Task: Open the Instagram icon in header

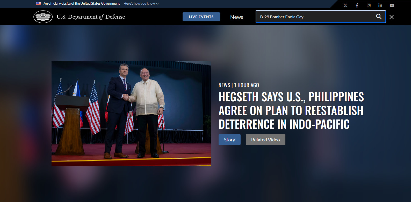Action: [x=369, y=5]
